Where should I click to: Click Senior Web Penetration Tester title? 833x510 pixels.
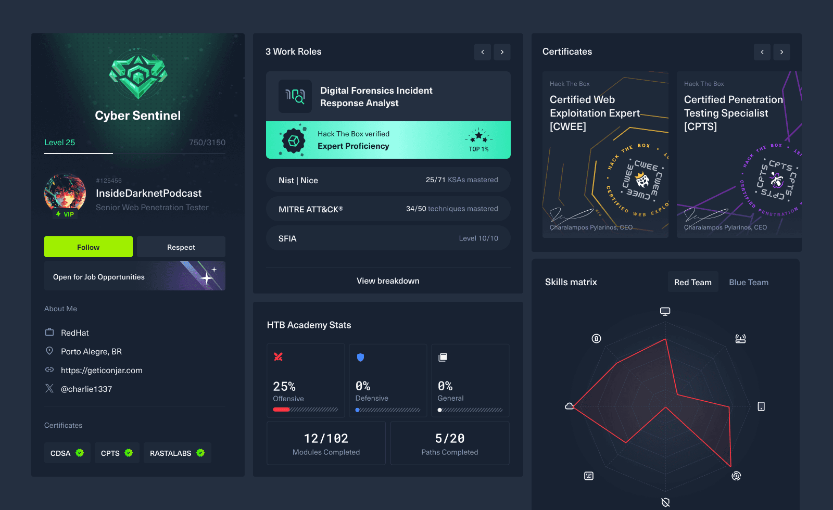click(x=152, y=207)
